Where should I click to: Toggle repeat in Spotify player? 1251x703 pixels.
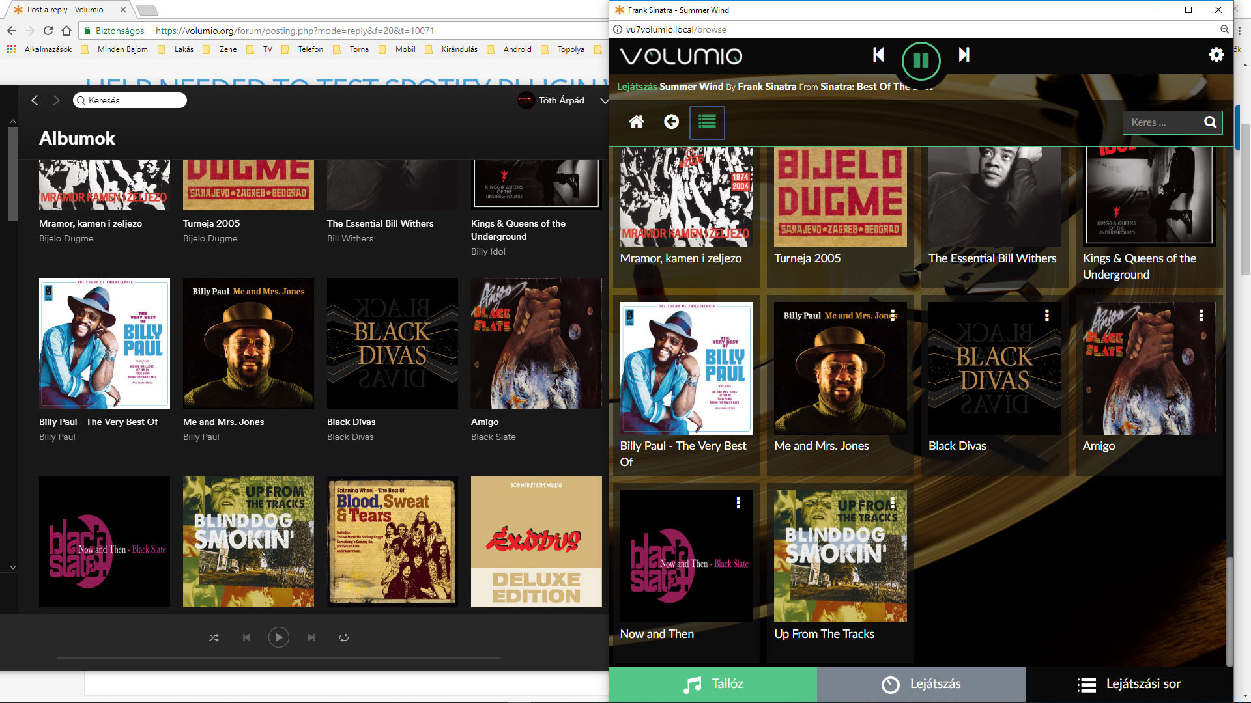point(344,637)
